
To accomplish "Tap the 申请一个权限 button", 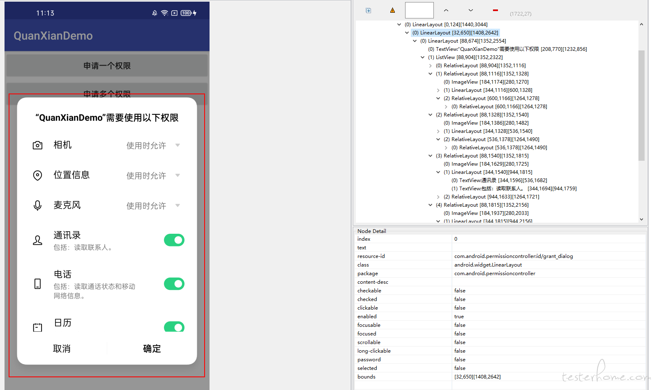I will [107, 66].
